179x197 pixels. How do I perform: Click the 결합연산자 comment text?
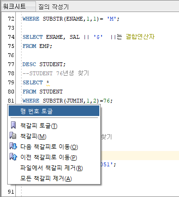(140, 37)
